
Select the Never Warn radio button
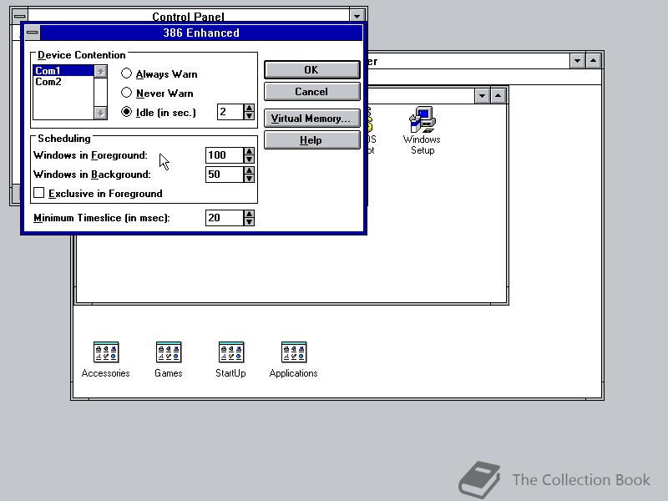tap(126, 93)
